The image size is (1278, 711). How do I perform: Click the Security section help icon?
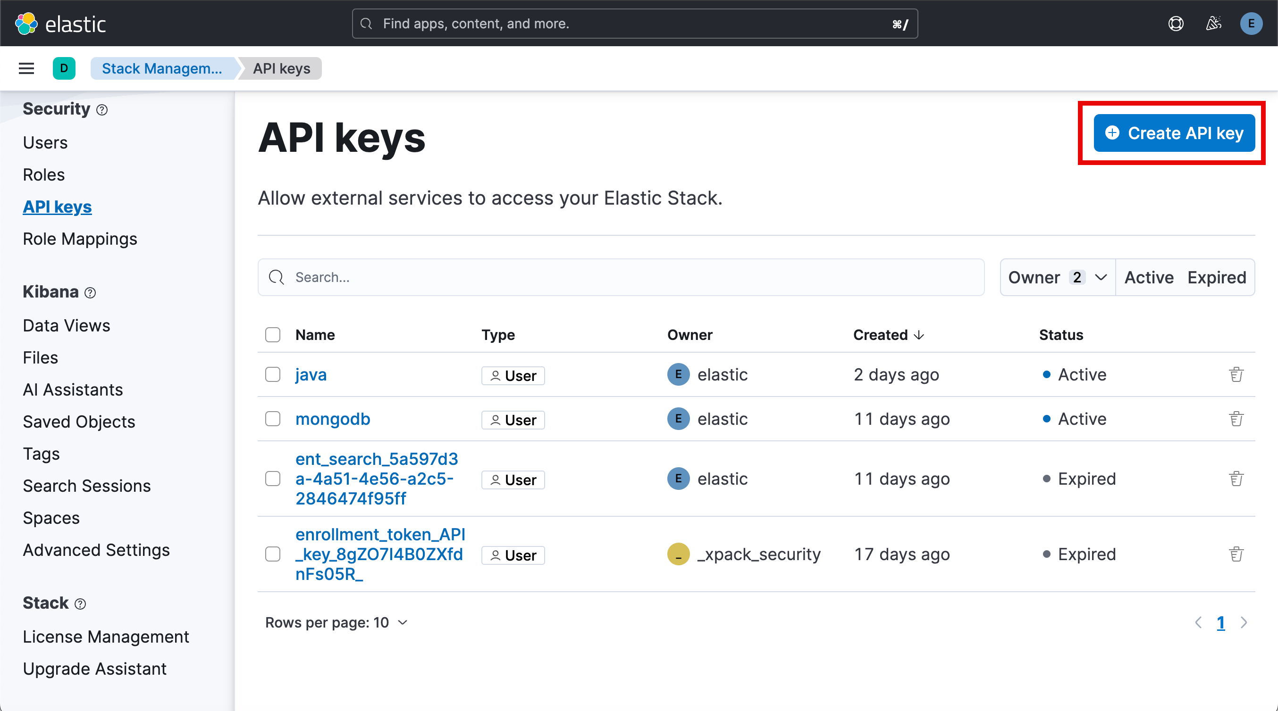(103, 110)
